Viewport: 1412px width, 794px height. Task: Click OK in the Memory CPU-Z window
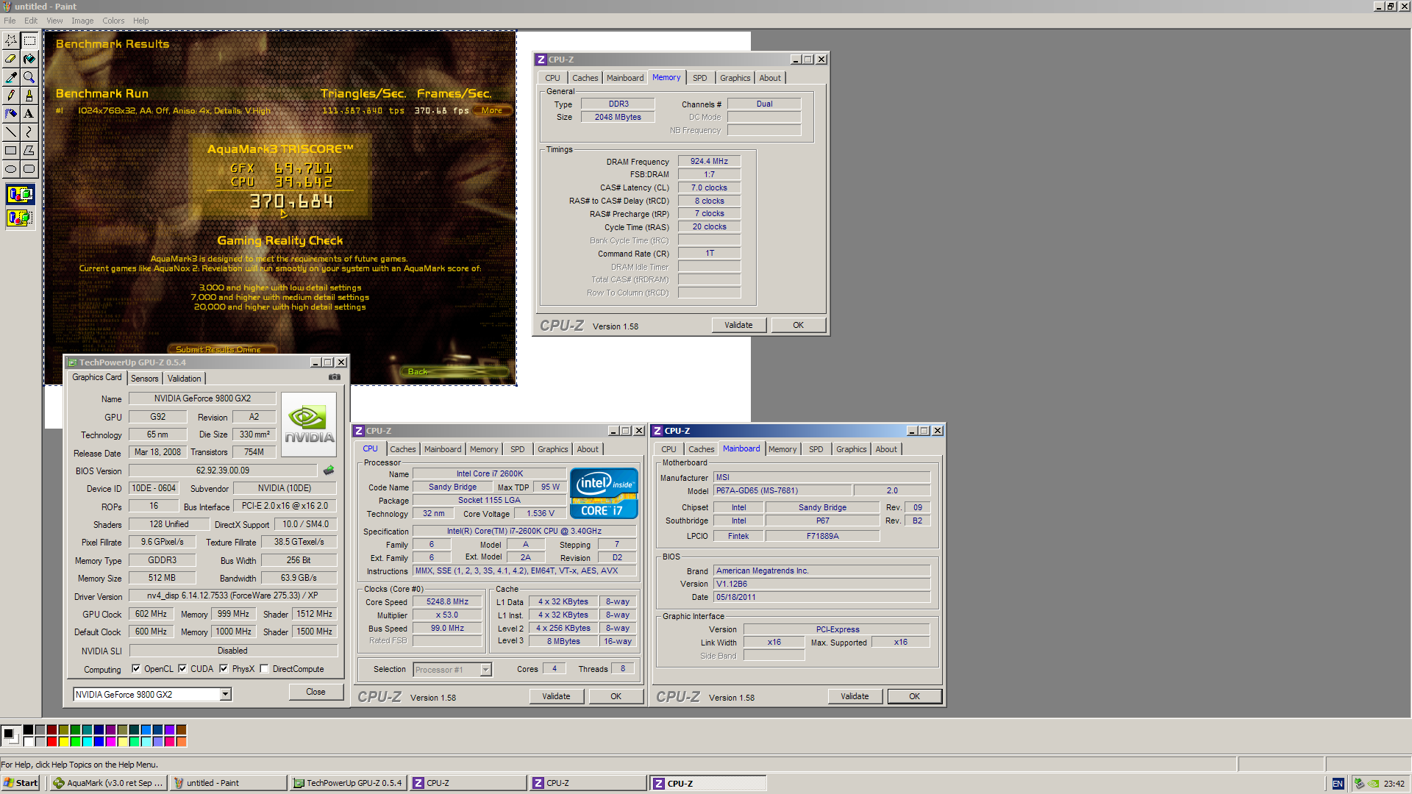pyautogui.click(x=798, y=325)
